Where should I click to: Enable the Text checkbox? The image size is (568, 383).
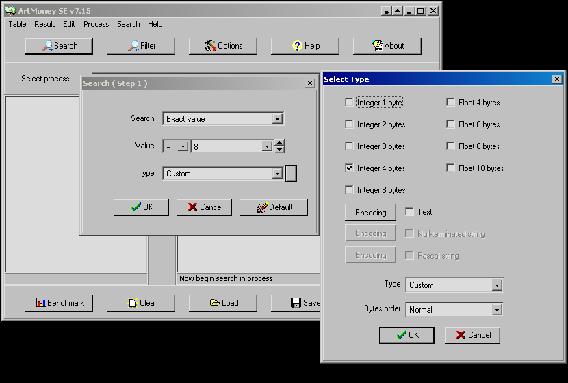coord(409,212)
